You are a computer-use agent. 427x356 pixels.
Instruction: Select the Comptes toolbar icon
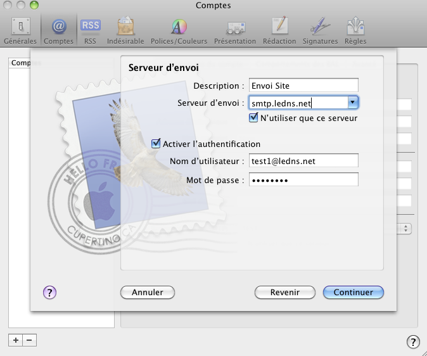tap(58, 30)
